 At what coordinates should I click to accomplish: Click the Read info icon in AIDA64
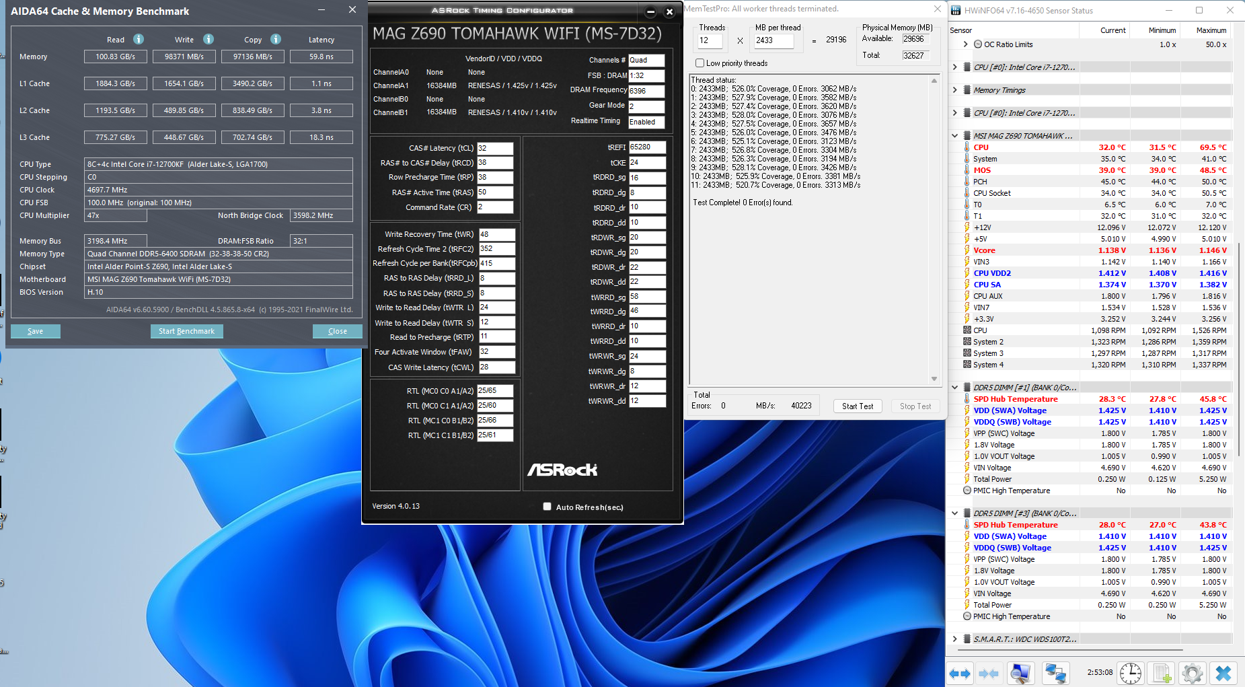tap(139, 39)
